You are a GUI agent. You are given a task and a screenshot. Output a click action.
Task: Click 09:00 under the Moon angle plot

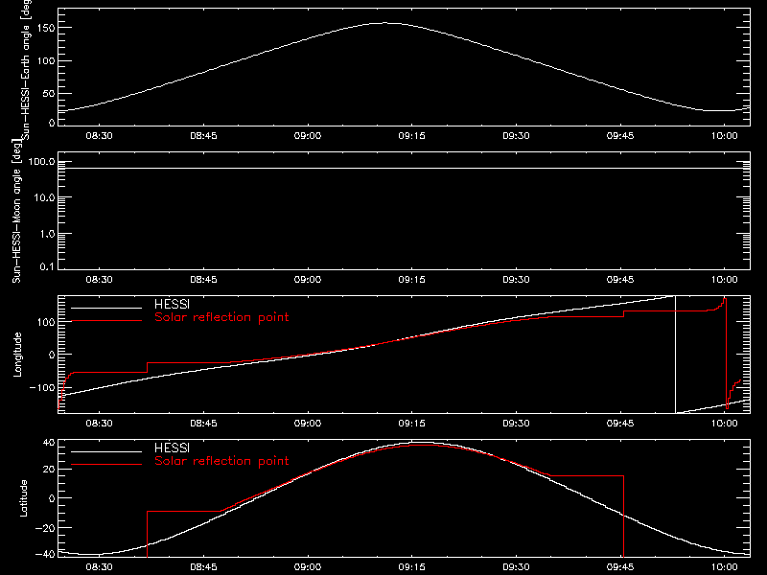pos(308,279)
